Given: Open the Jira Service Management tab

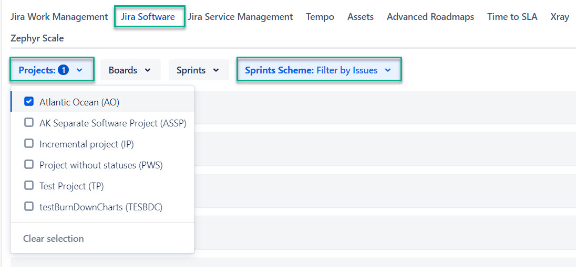Looking at the screenshot, I should 240,17.
